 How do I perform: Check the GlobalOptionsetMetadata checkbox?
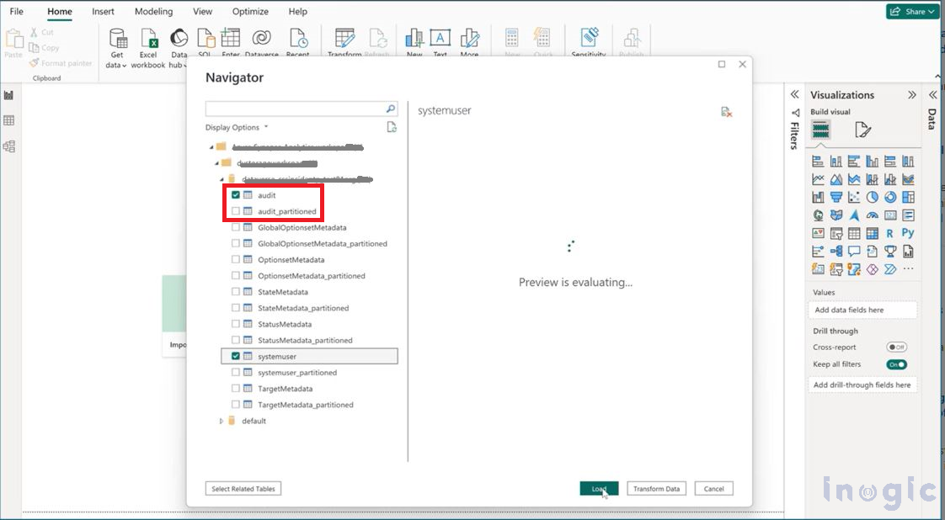click(236, 227)
